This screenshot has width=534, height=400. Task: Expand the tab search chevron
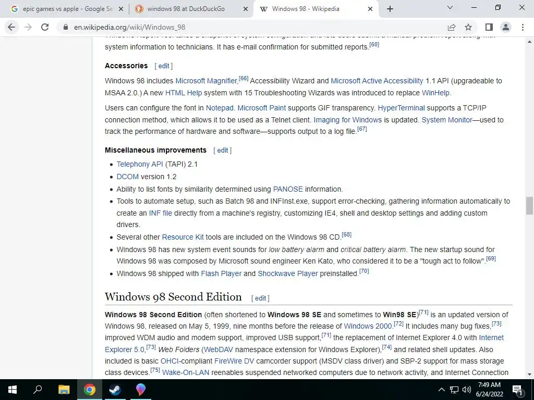coord(450,7)
